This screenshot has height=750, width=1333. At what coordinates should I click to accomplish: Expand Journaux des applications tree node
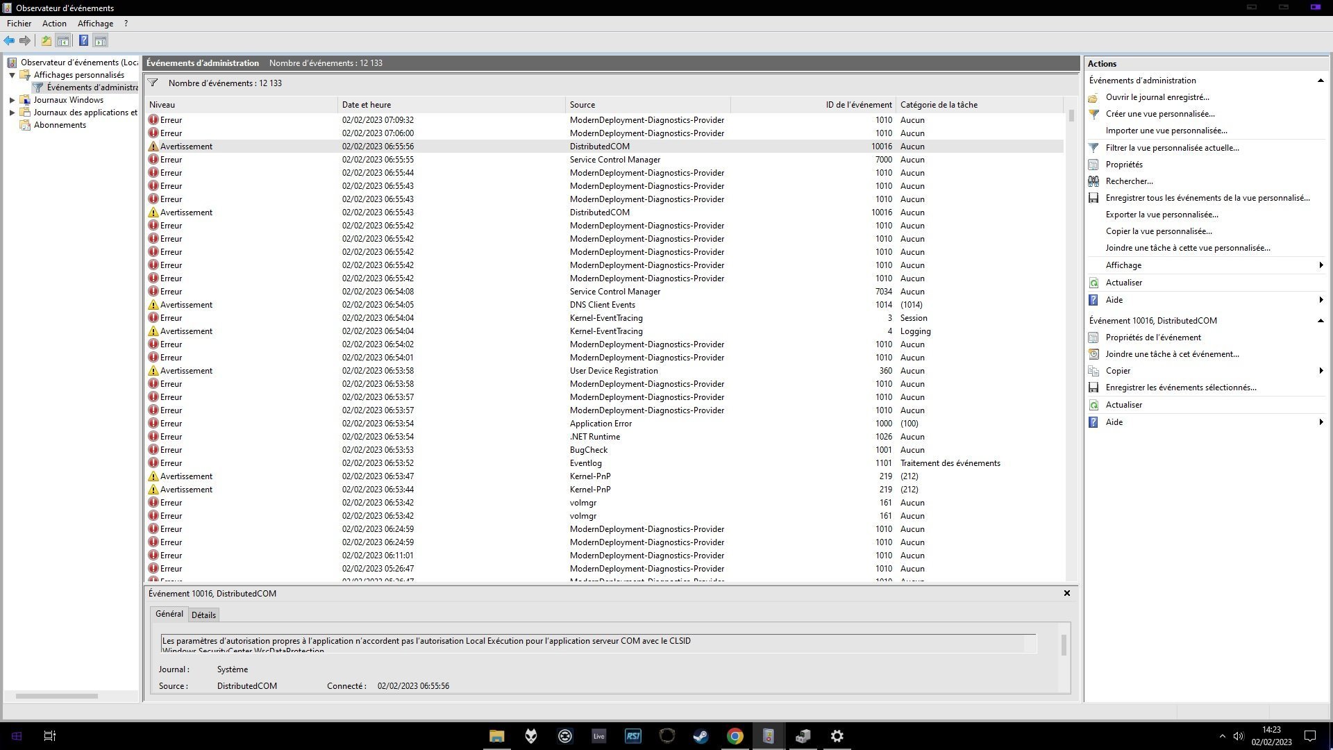pyautogui.click(x=12, y=112)
